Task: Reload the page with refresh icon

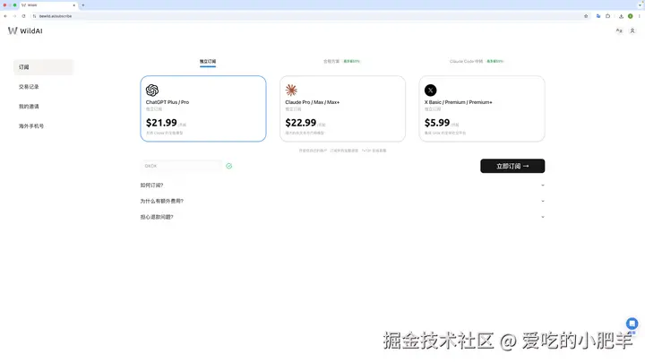Action: pos(23,16)
